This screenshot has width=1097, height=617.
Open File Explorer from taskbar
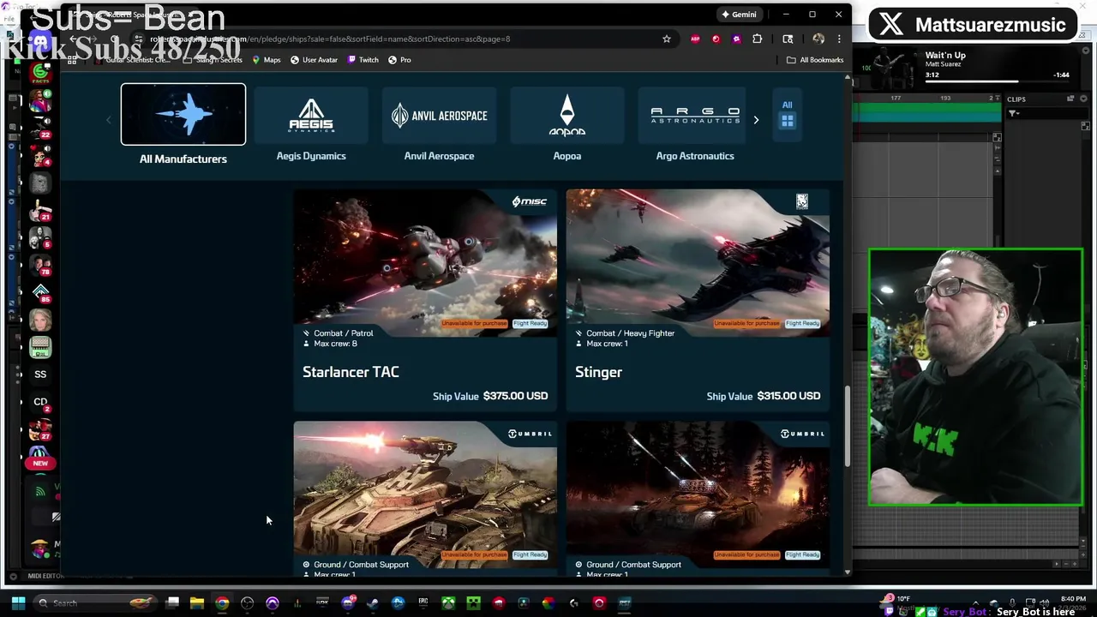point(197,602)
